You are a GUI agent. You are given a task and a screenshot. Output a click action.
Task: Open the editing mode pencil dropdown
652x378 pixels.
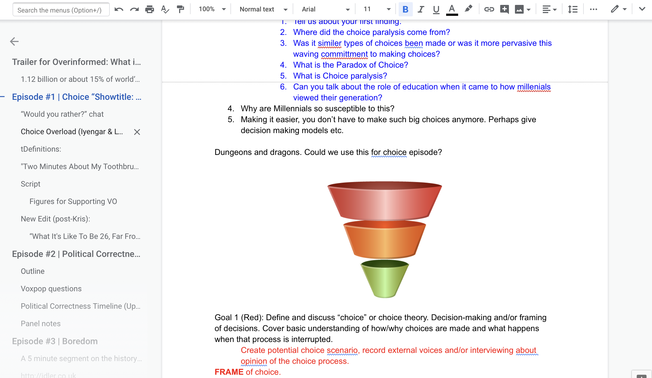click(619, 9)
